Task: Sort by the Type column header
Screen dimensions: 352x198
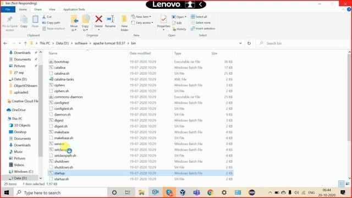Action: click(178, 53)
